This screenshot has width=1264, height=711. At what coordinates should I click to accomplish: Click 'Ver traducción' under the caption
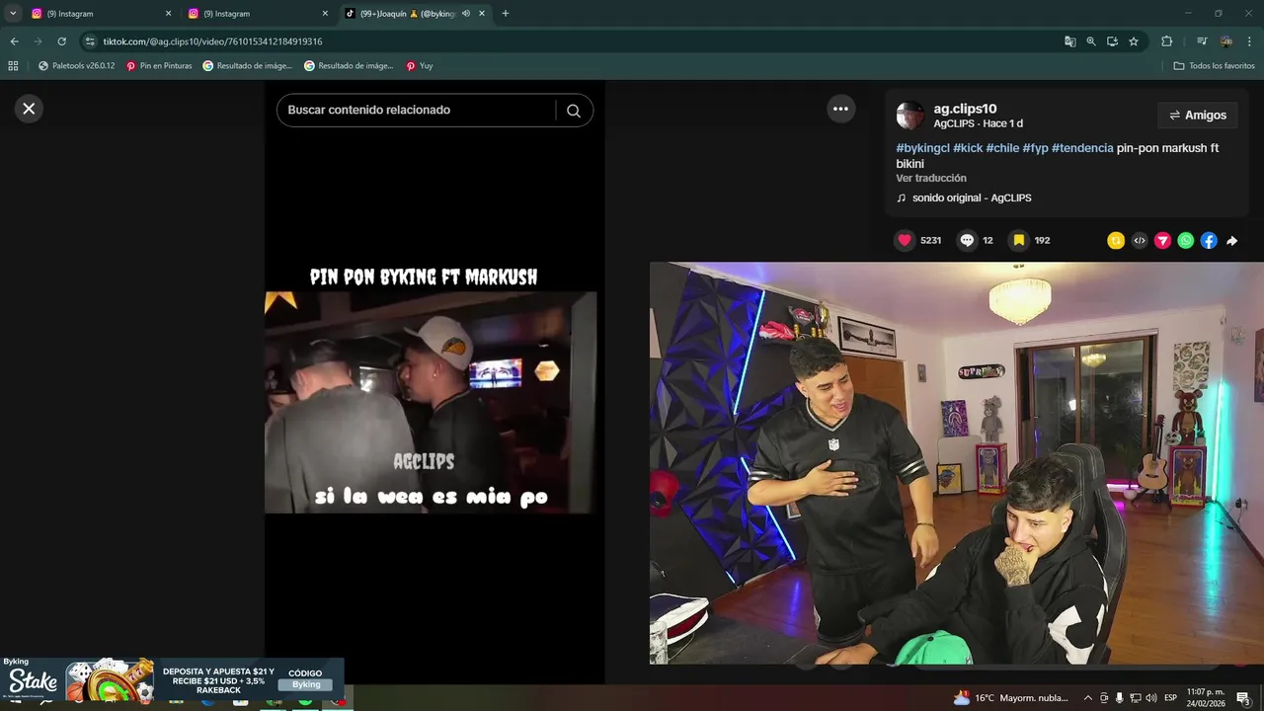click(931, 178)
